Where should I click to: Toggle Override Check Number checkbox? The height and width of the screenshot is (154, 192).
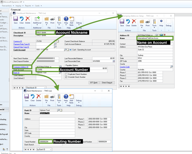[x=66, y=77]
